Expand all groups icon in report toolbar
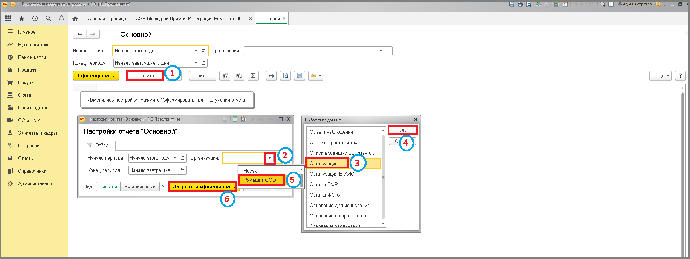The width and height of the screenshot is (690, 259). click(x=239, y=75)
